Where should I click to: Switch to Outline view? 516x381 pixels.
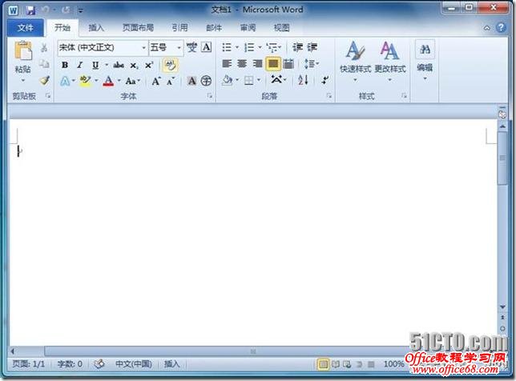(359, 364)
